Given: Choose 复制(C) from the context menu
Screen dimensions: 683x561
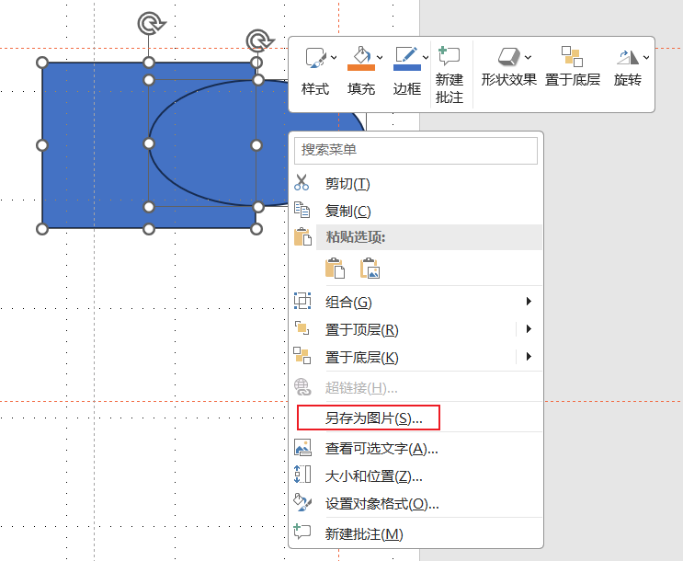Looking at the screenshot, I should (x=415, y=211).
